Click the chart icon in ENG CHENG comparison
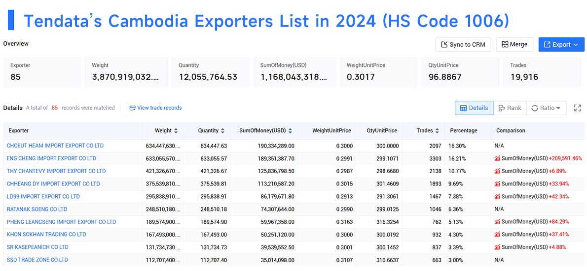This screenshot has height=271, width=587. pos(497,158)
